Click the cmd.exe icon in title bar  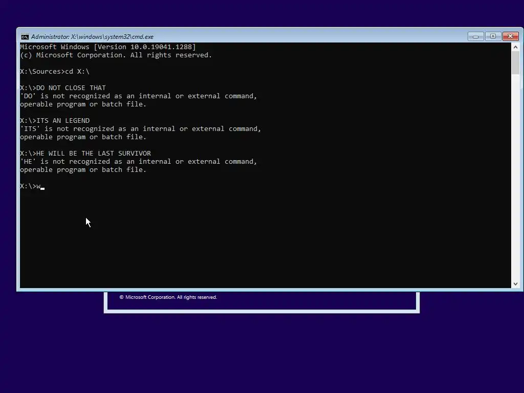(x=25, y=37)
